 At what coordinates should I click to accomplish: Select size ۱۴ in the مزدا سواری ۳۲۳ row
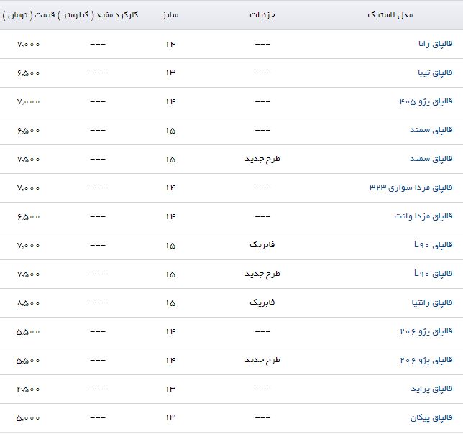170,188
